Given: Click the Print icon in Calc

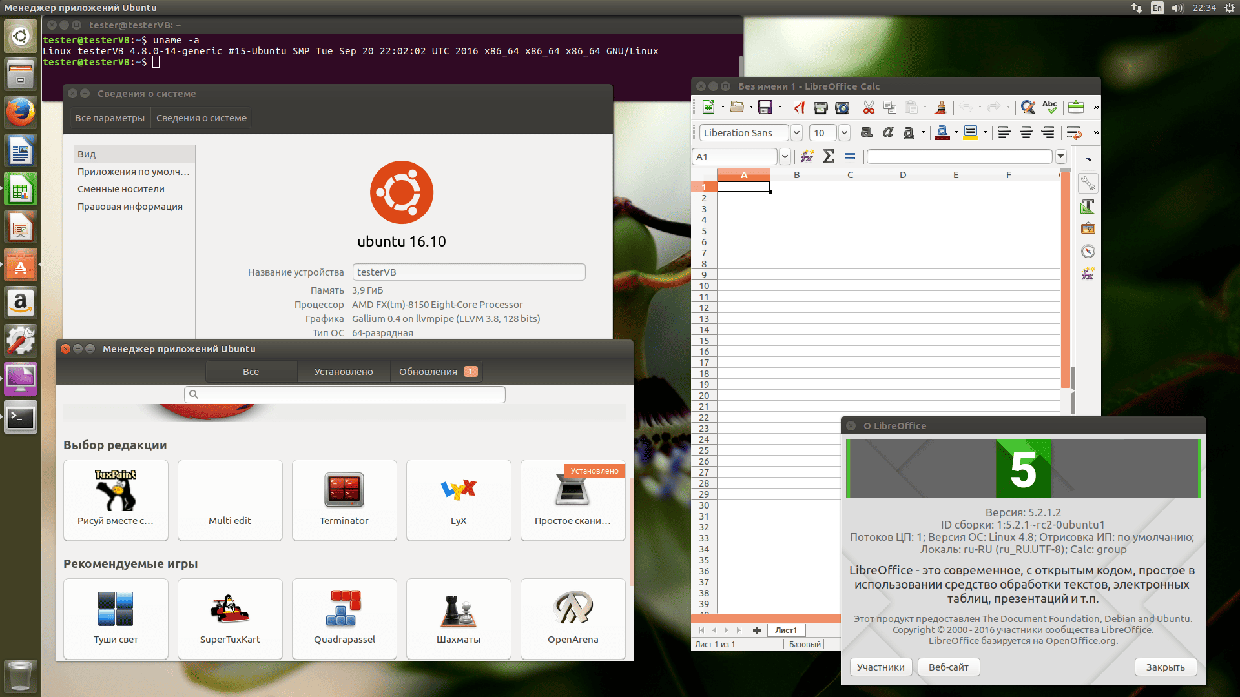Looking at the screenshot, I should [x=821, y=107].
